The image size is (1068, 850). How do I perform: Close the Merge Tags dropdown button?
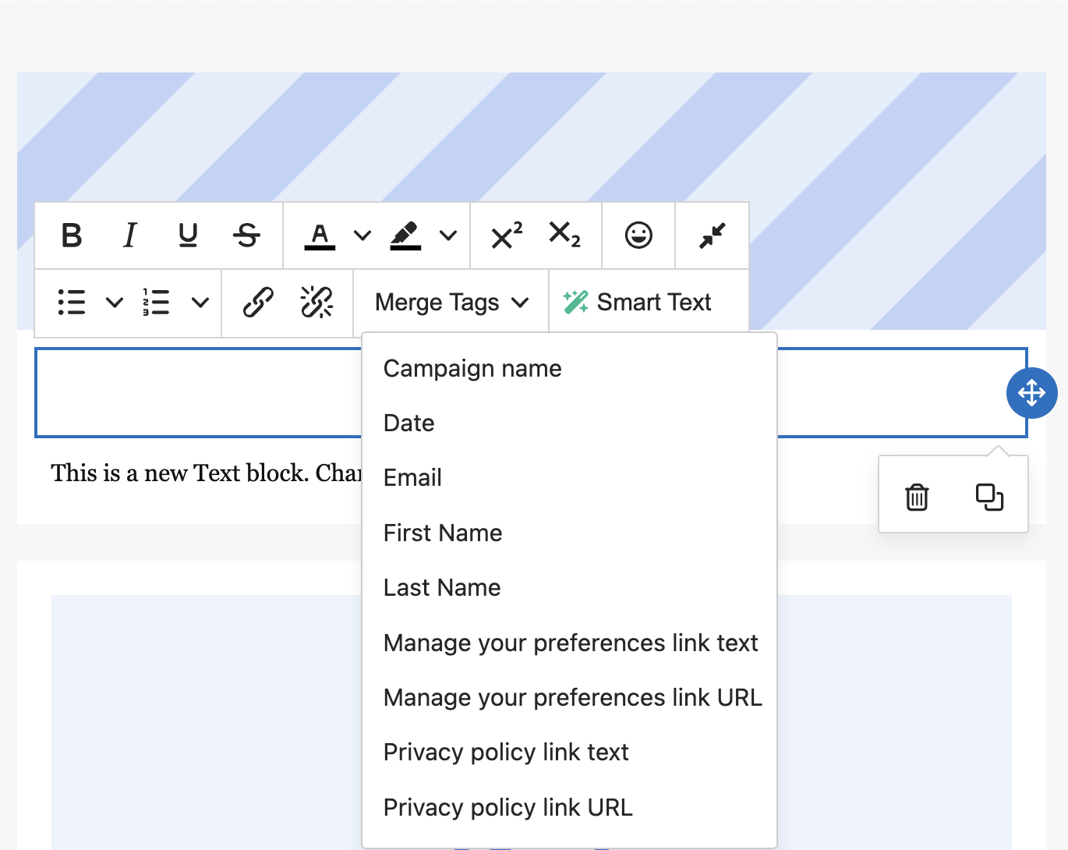click(x=451, y=303)
